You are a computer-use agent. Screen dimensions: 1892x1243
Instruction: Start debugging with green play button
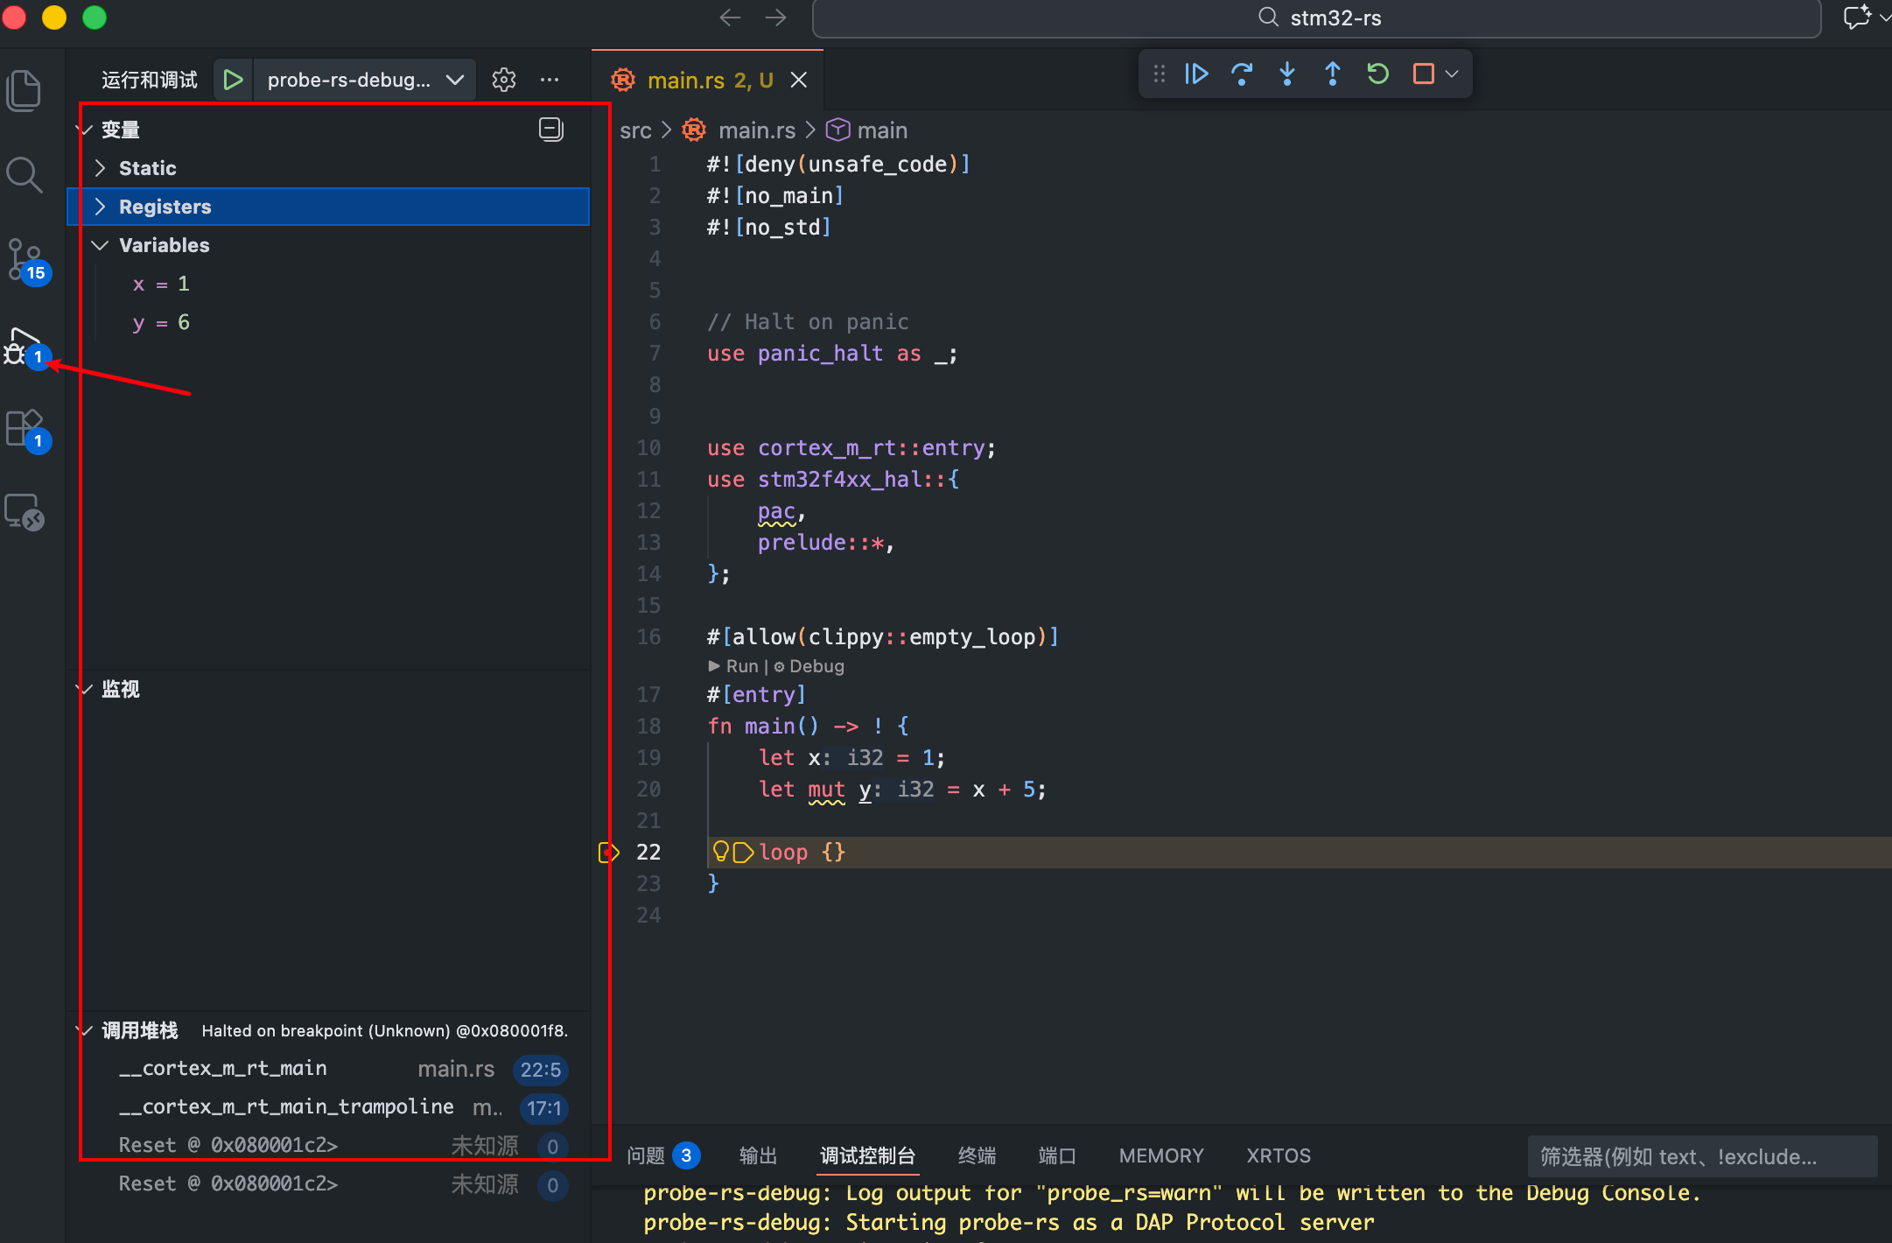click(233, 80)
